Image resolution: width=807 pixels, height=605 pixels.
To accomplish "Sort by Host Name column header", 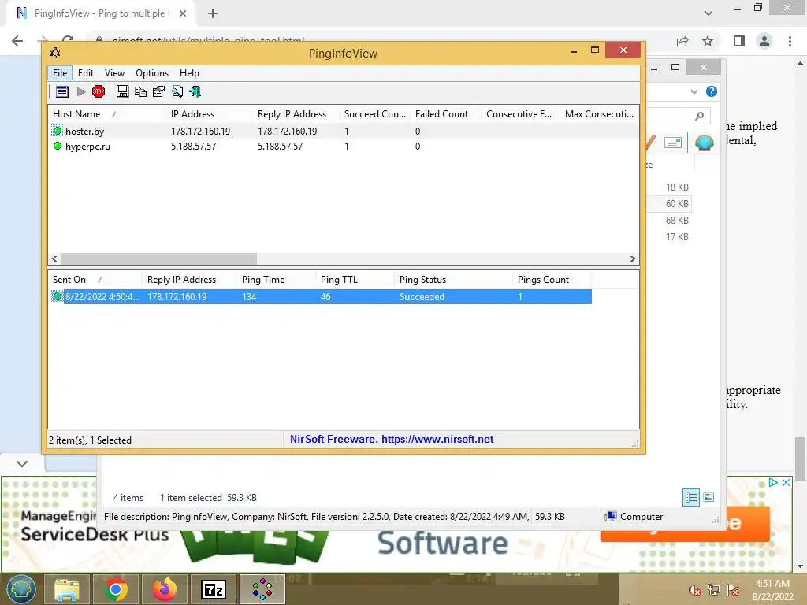I will coord(107,114).
